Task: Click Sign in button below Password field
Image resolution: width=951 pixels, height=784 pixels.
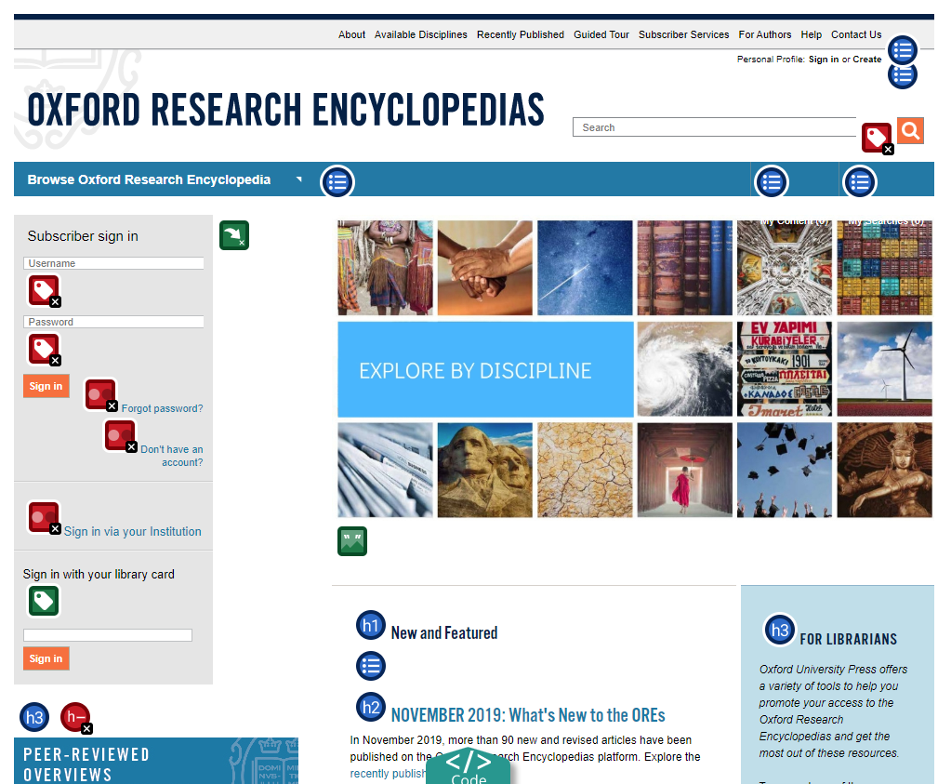Action: click(x=46, y=386)
